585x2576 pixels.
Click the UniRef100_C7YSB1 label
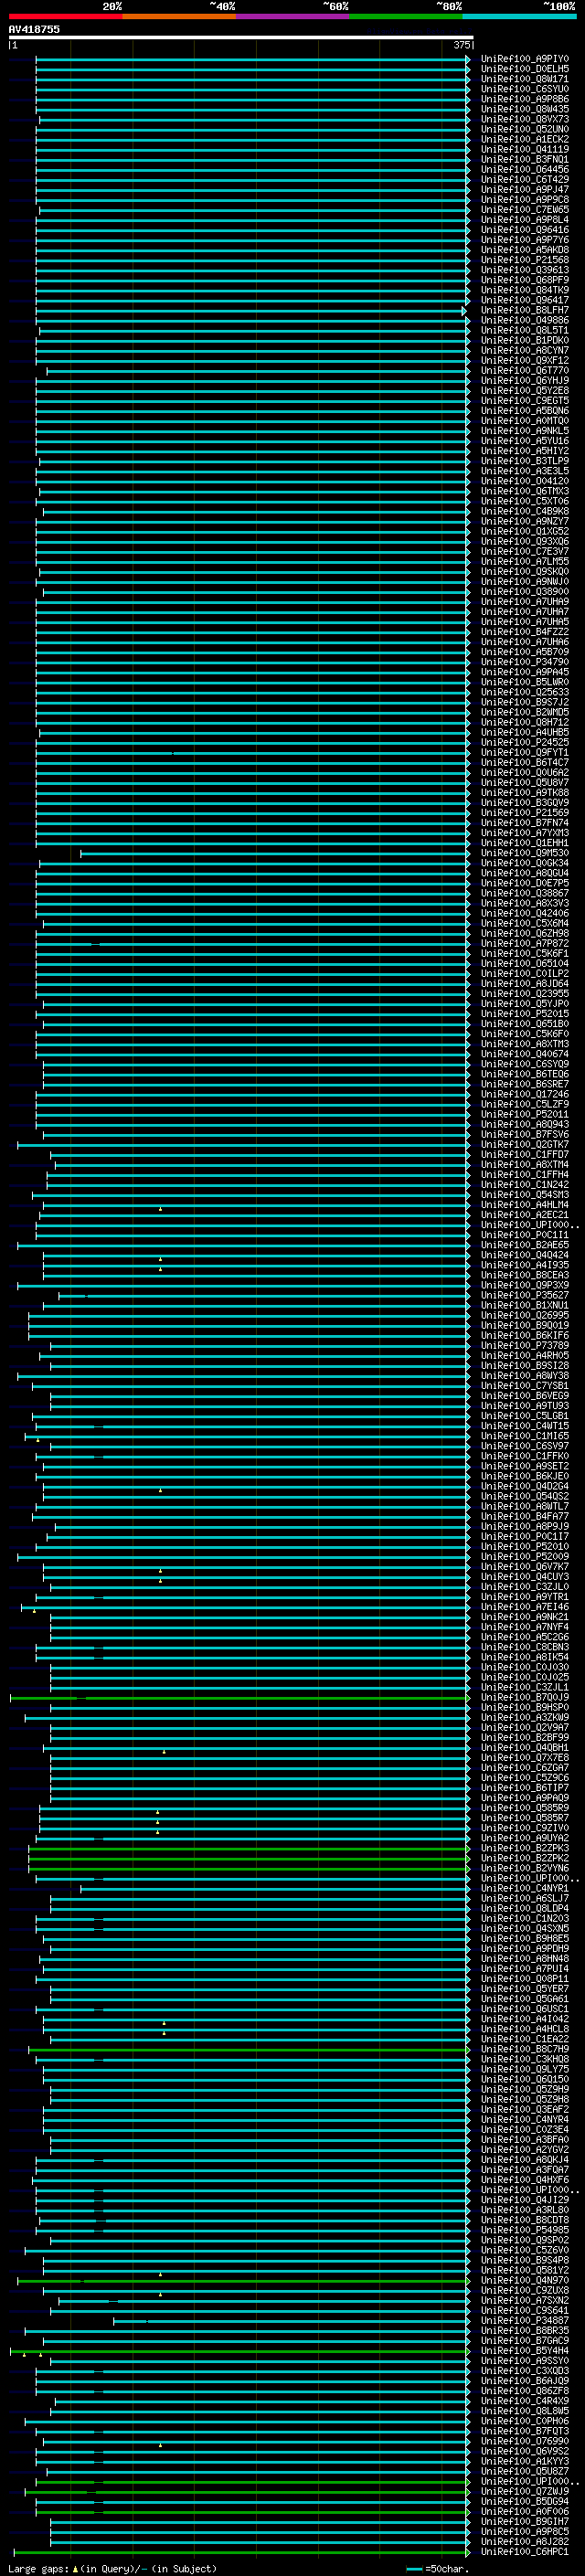pos(524,1385)
